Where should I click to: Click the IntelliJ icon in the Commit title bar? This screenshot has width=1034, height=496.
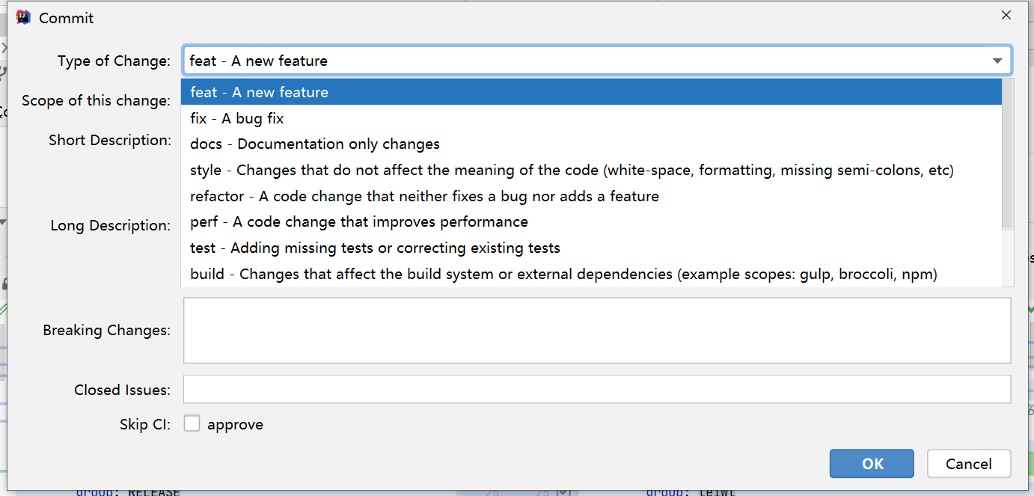23,17
